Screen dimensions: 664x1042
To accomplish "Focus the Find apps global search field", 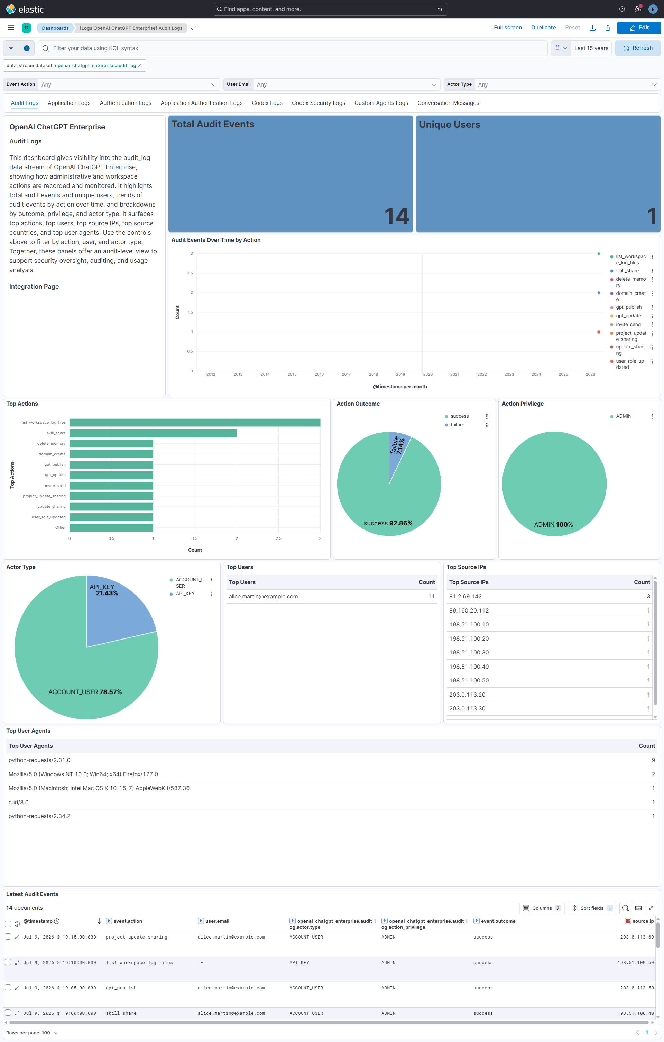I will pyautogui.click(x=330, y=9).
